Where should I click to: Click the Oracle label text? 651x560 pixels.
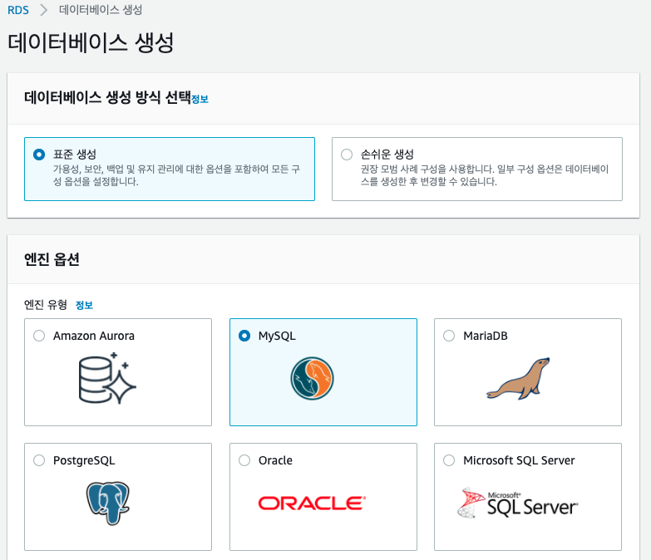[x=275, y=460]
